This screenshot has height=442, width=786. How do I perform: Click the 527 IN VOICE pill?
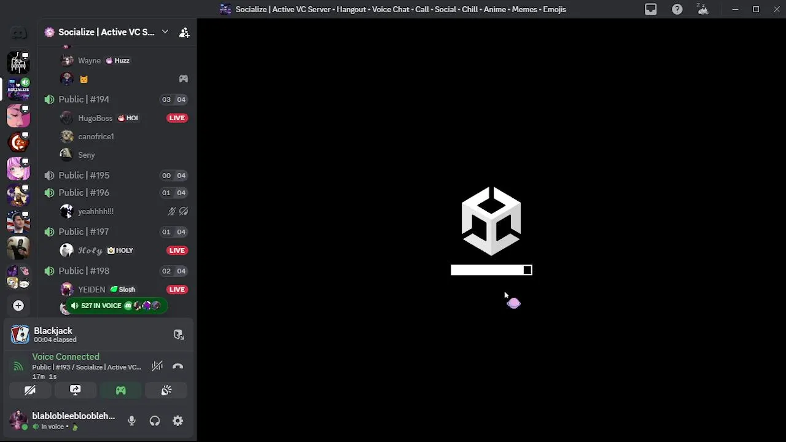(x=115, y=306)
